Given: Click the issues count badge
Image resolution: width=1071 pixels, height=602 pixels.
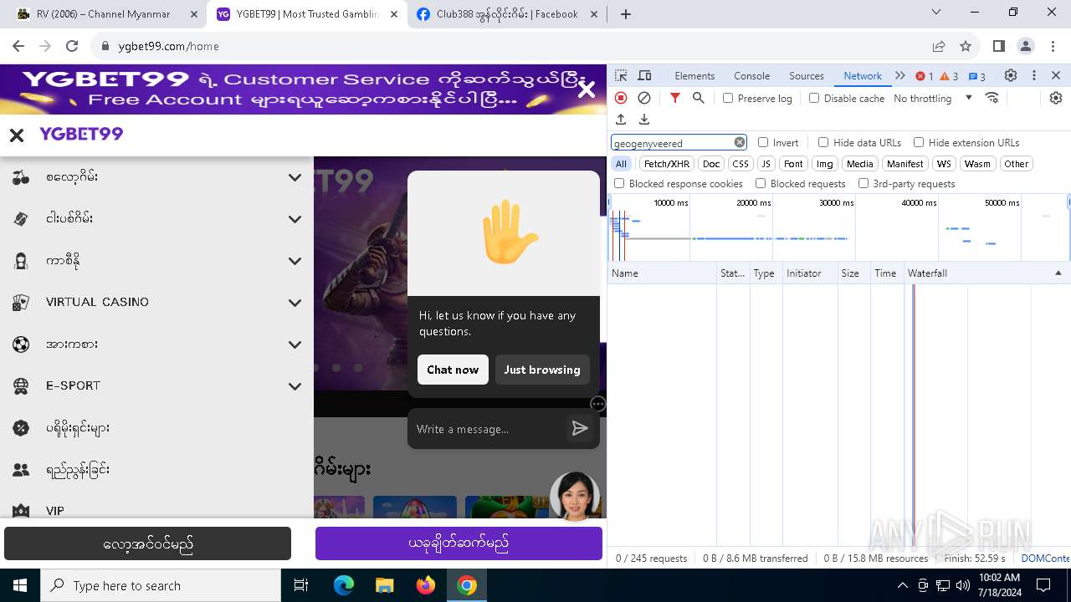Looking at the screenshot, I should 976,76.
